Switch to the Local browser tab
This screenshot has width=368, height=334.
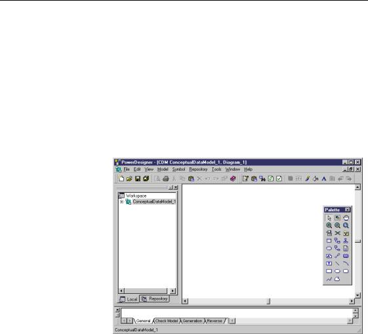coord(129,299)
